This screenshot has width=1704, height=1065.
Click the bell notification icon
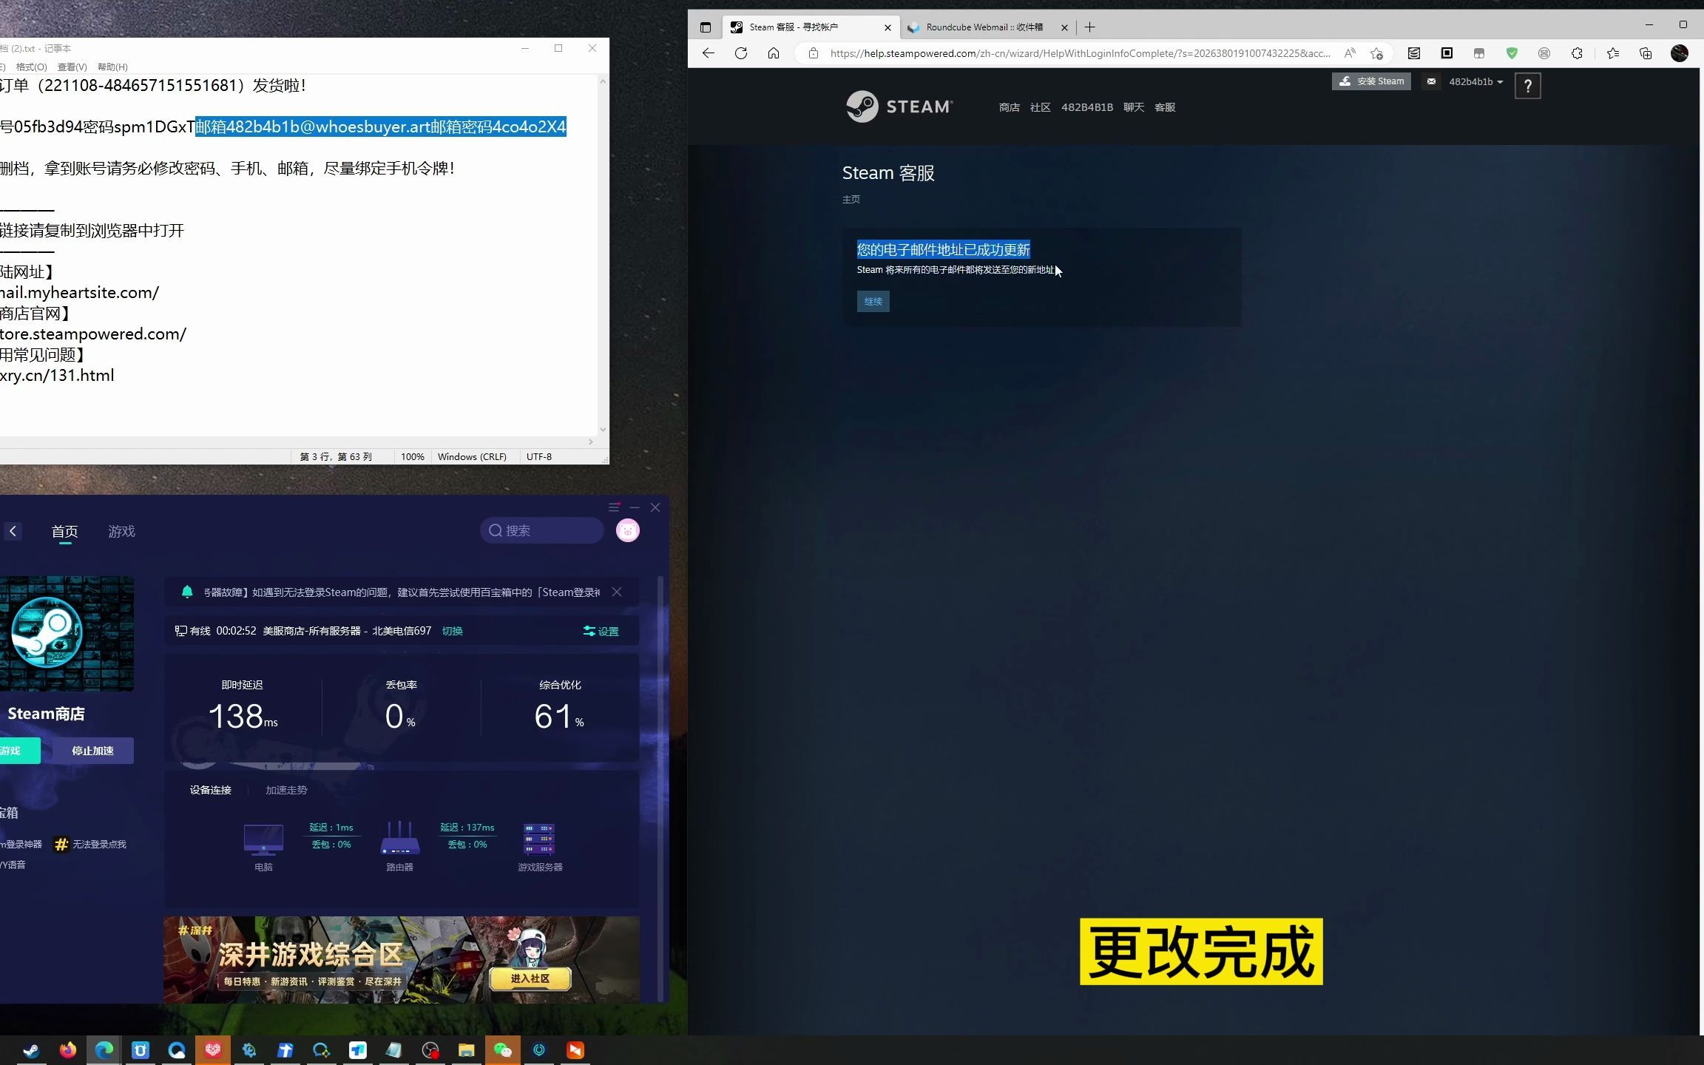pyautogui.click(x=187, y=592)
